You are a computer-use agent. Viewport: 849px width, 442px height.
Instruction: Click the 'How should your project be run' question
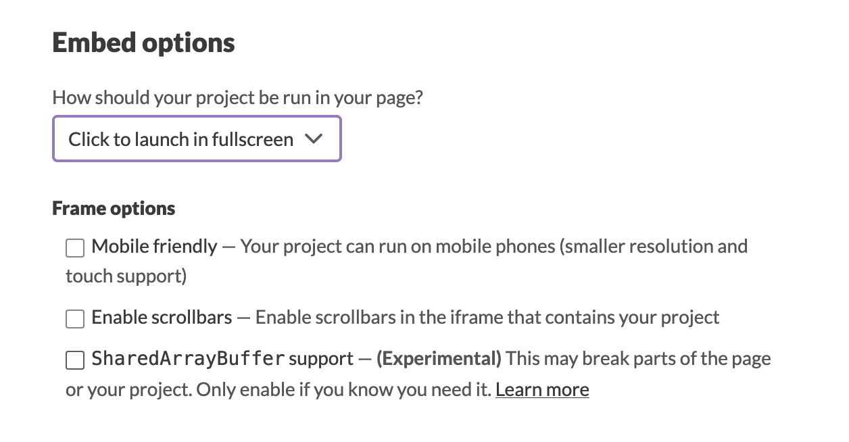(237, 97)
